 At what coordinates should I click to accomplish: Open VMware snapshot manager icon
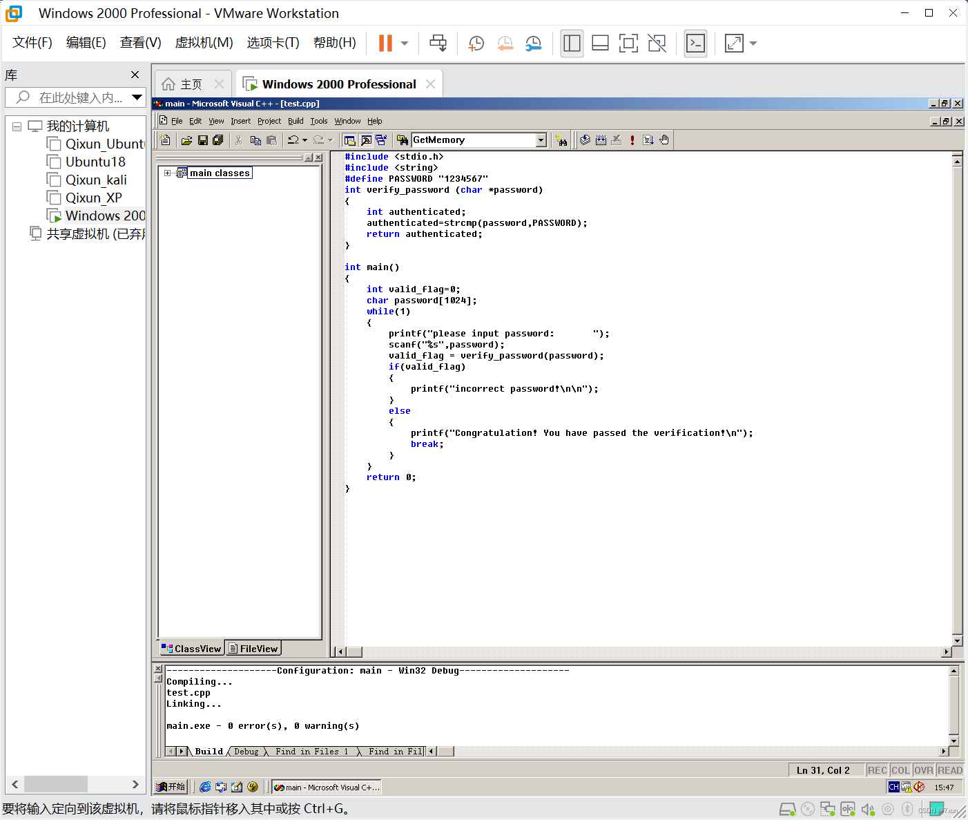533,44
